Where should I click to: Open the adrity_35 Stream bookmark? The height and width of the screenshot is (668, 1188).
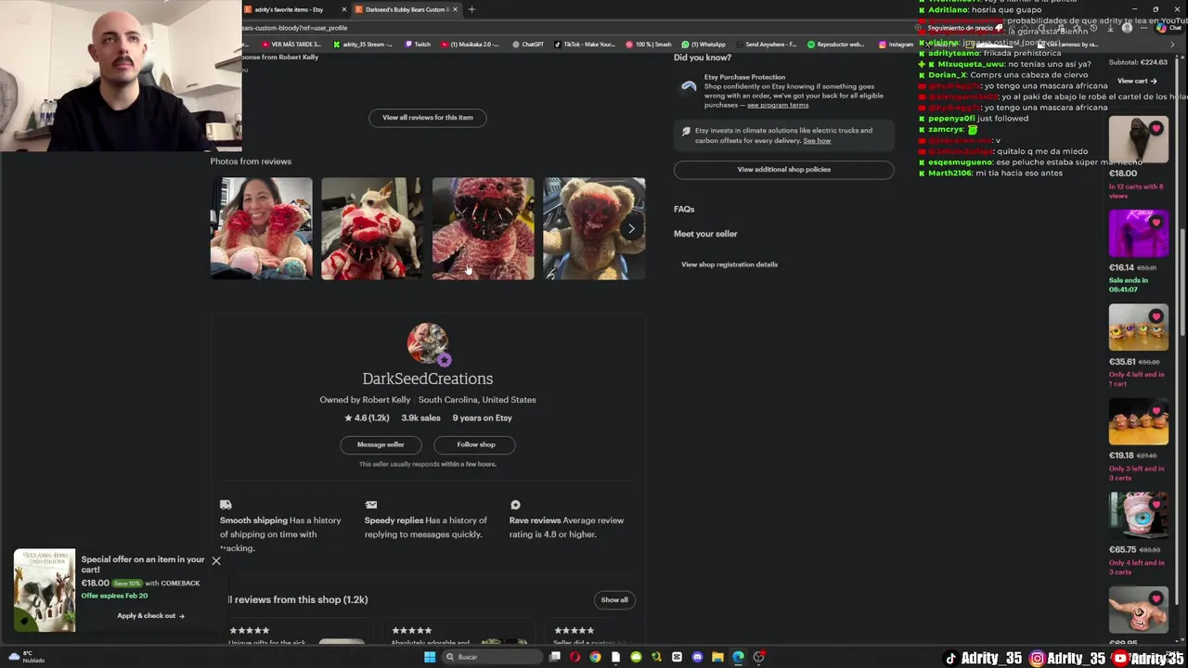coord(363,44)
